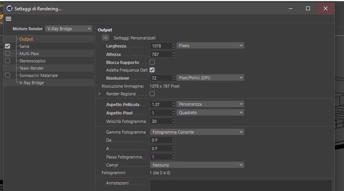Screen dimensions: 344x191
Task: Toggle the Blocca Rapporto checkbox
Action: click(x=152, y=62)
